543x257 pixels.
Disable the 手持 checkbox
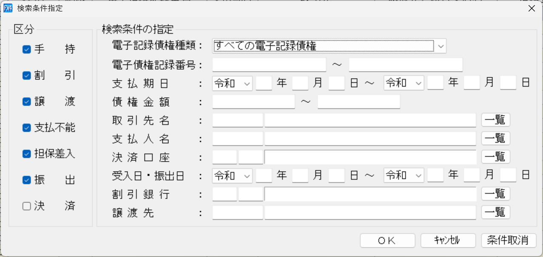click(x=26, y=49)
